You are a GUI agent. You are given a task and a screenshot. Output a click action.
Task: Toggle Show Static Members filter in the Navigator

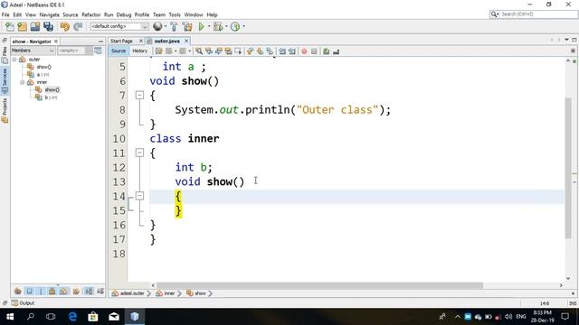(x=41, y=292)
